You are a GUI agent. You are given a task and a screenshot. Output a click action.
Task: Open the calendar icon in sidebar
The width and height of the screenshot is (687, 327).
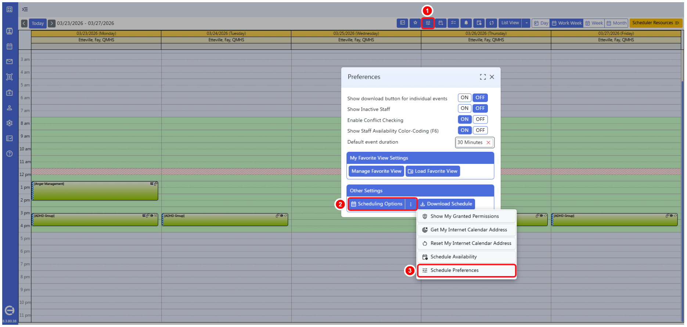pyautogui.click(x=10, y=47)
